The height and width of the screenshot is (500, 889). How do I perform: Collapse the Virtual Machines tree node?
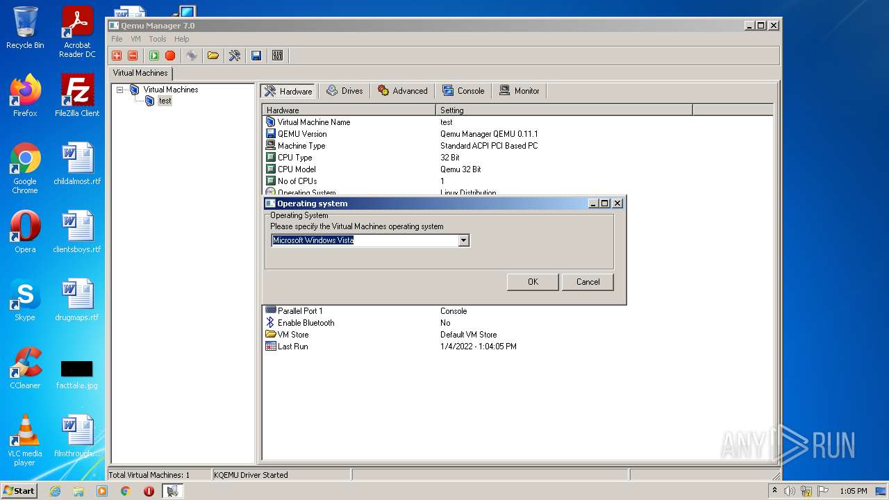click(x=119, y=90)
